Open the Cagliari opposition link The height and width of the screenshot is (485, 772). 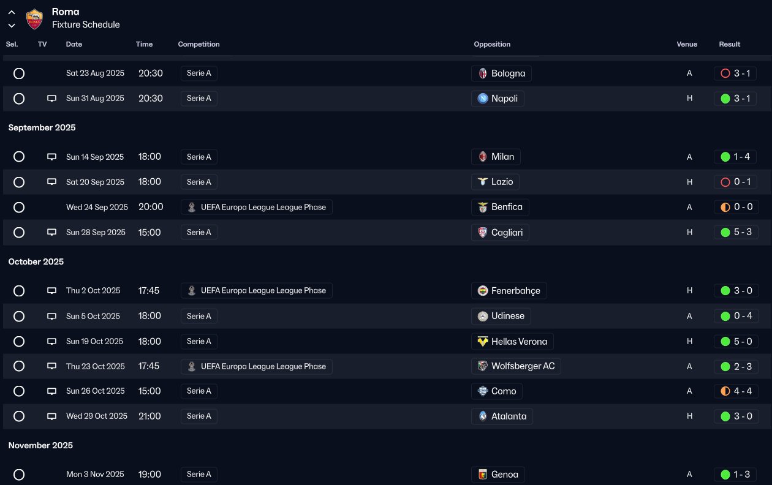pyautogui.click(x=506, y=232)
